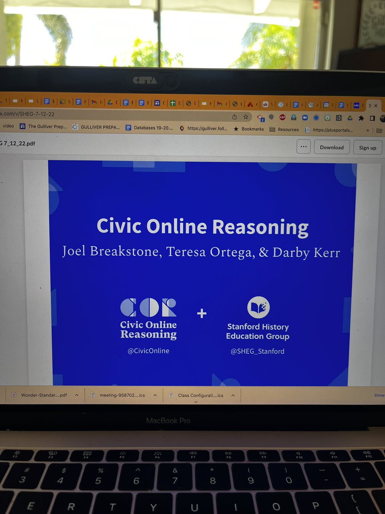Open the extensions puzzle-piece menu
Viewport: 385px width, 514px height.
(361, 117)
